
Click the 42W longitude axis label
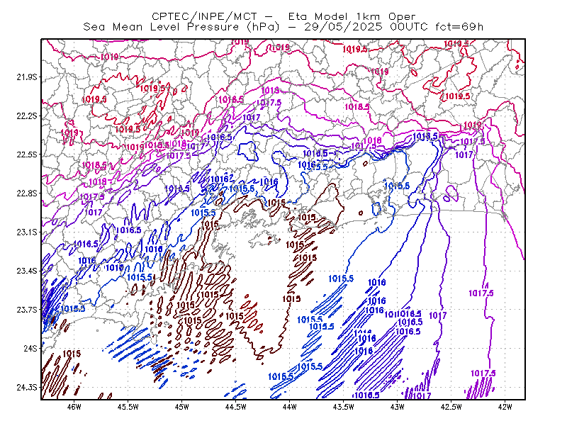click(x=505, y=407)
